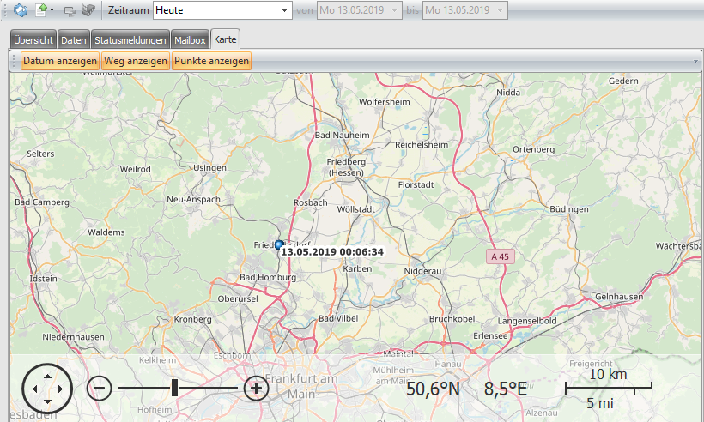The image size is (704, 422).
Task: Open the Statusmeldungen tab
Action: (x=130, y=40)
